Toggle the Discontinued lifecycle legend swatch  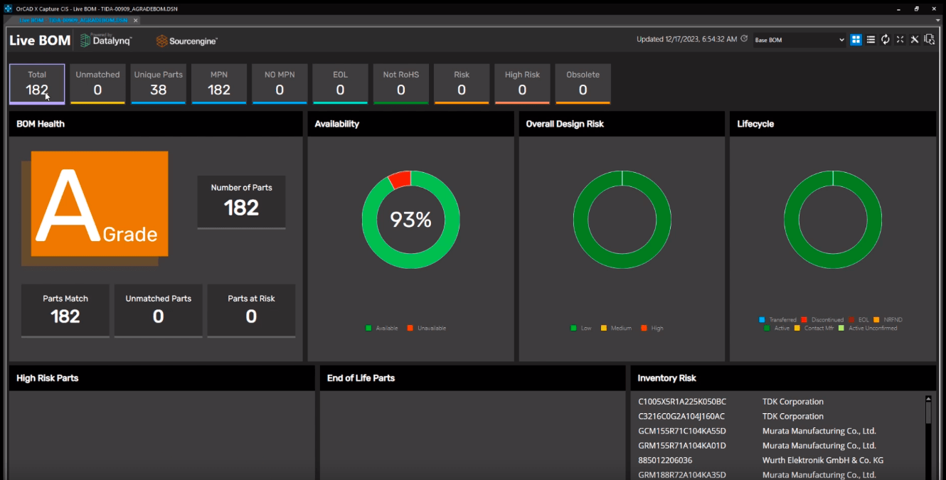click(x=804, y=320)
